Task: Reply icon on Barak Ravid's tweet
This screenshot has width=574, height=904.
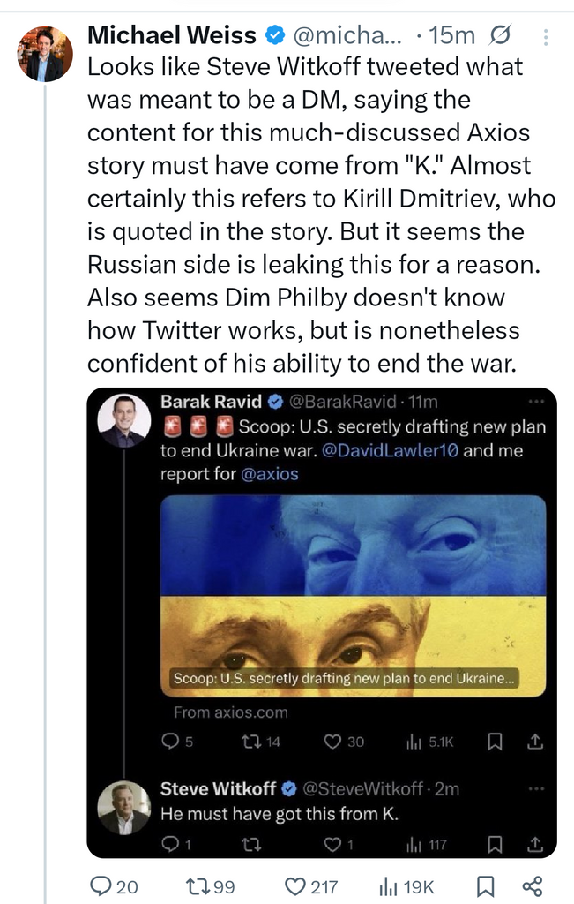Action: pos(172,742)
